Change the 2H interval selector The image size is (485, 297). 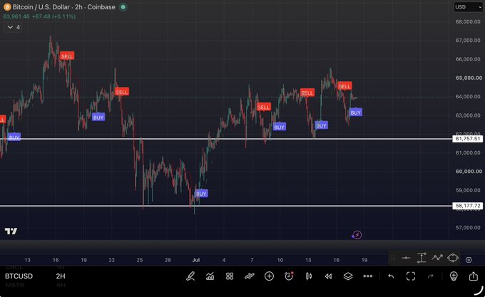(x=61, y=276)
